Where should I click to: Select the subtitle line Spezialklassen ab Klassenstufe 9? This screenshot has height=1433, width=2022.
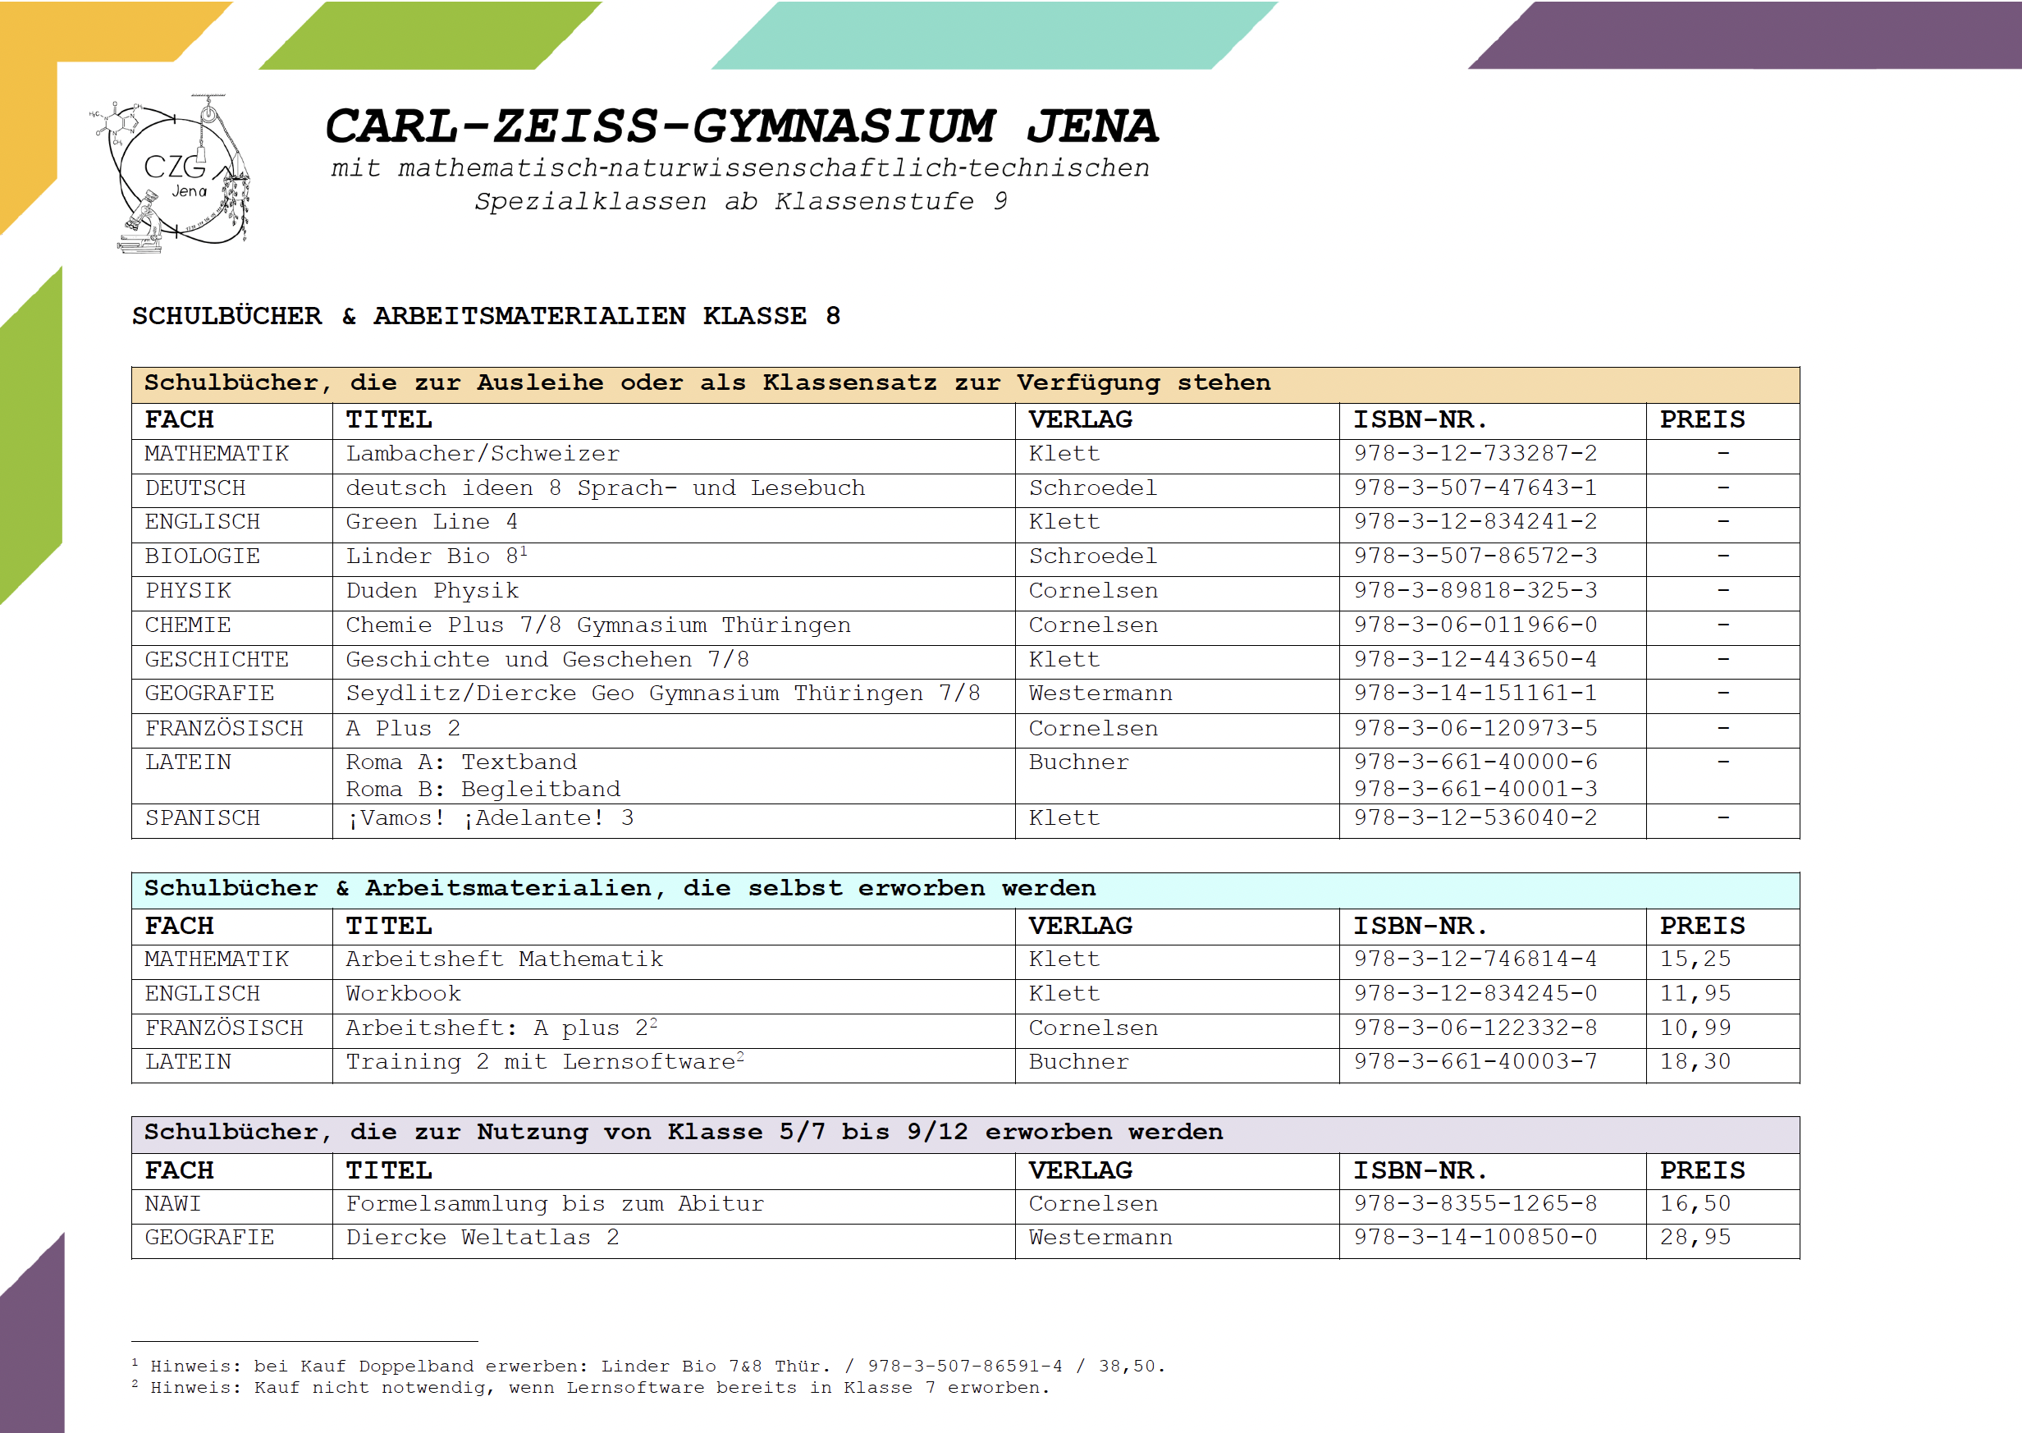coord(741,201)
